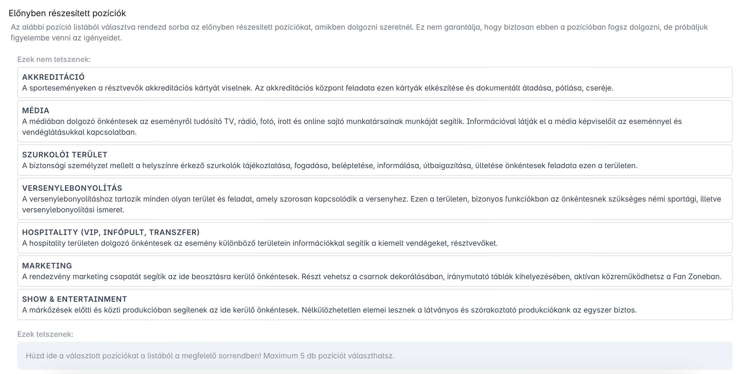Click the accreditation description about 'akkreditációs kártyát'
This screenshot has height=374, width=745.
317,88
